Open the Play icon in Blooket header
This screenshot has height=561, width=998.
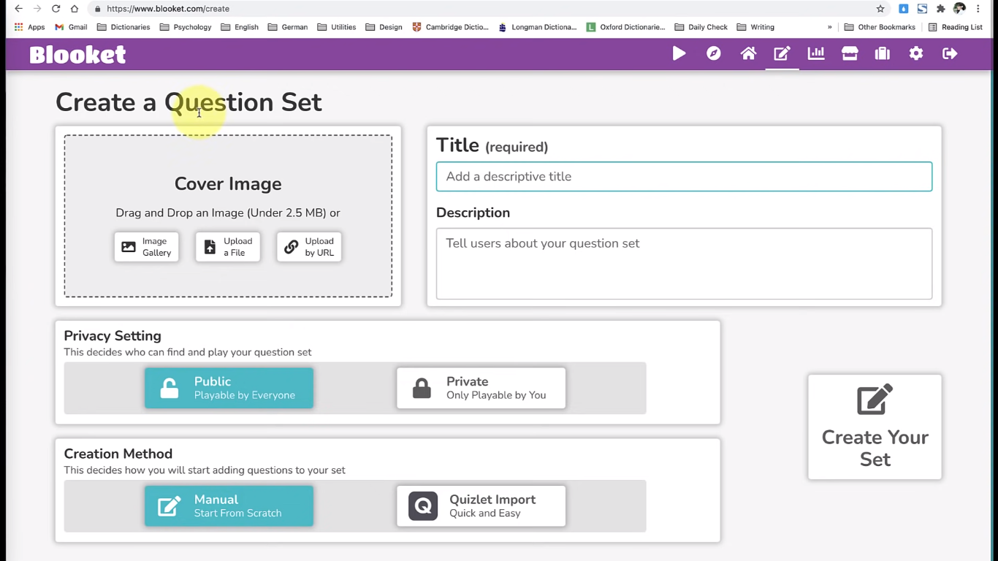679,53
